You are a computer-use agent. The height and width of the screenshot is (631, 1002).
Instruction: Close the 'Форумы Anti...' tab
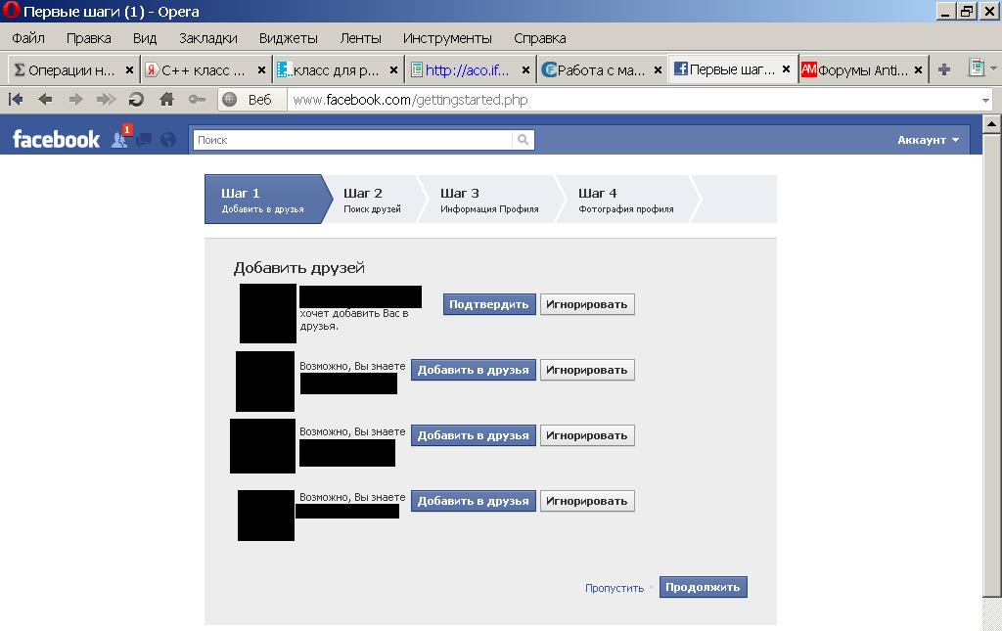point(918,70)
